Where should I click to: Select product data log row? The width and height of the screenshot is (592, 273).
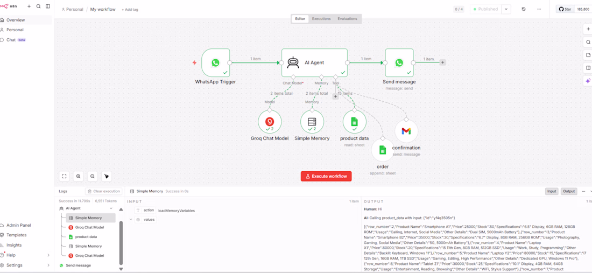click(90, 237)
